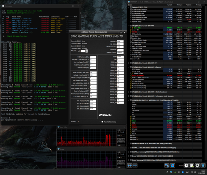Click the Core VIDs graph upper limit field
The image size is (207, 175).
coord(121,130)
